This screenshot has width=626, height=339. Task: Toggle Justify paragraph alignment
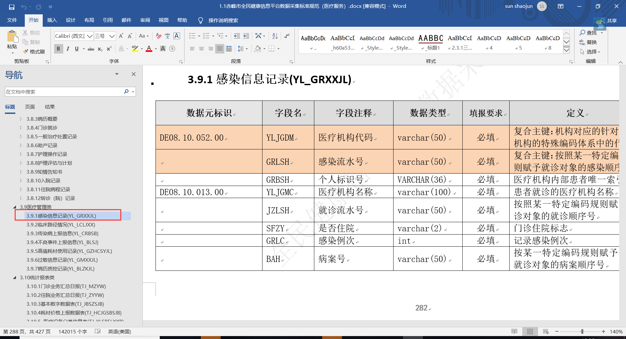pyautogui.click(x=220, y=49)
